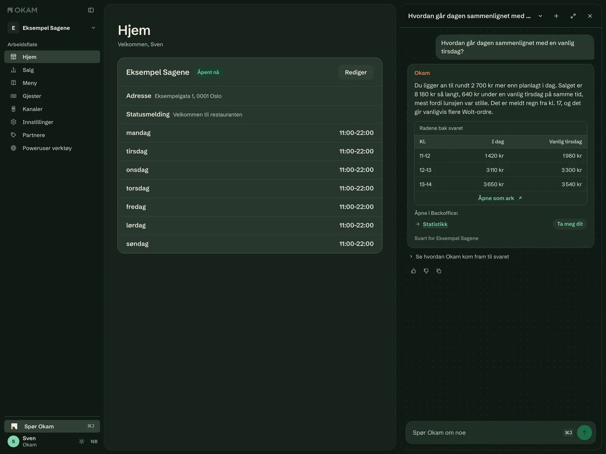Open the chat title dropdown chevron
The image size is (606, 454).
click(x=540, y=16)
